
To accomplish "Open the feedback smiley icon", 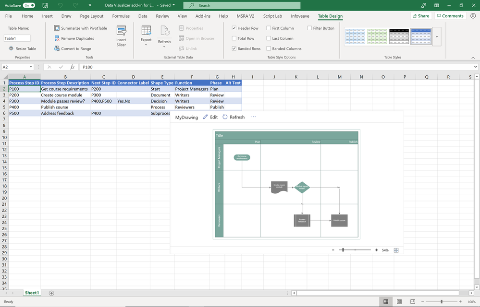I will pos(473,16).
